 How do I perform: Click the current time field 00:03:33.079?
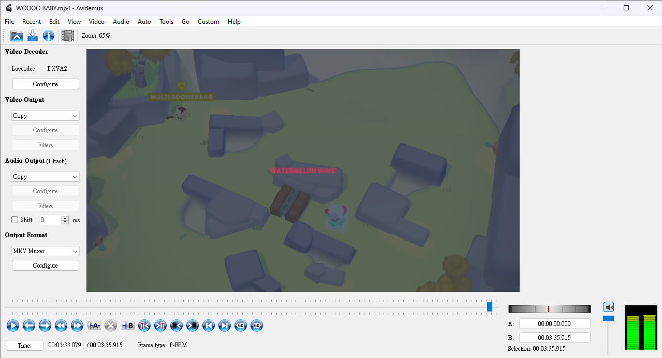point(65,345)
